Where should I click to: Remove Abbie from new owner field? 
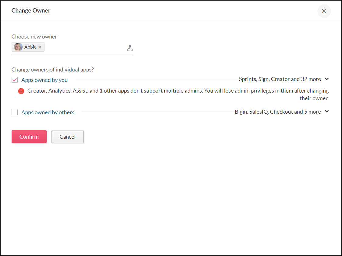click(40, 47)
